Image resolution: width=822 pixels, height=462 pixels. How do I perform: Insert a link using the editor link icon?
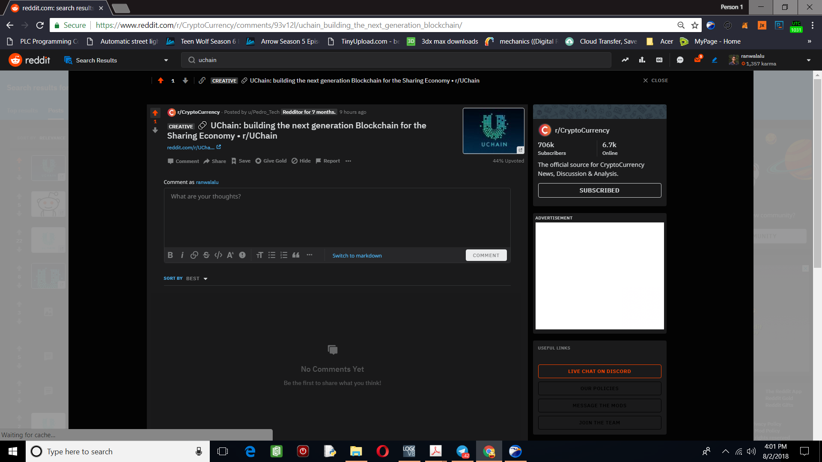pyautogui.click(x=194, y=255)
